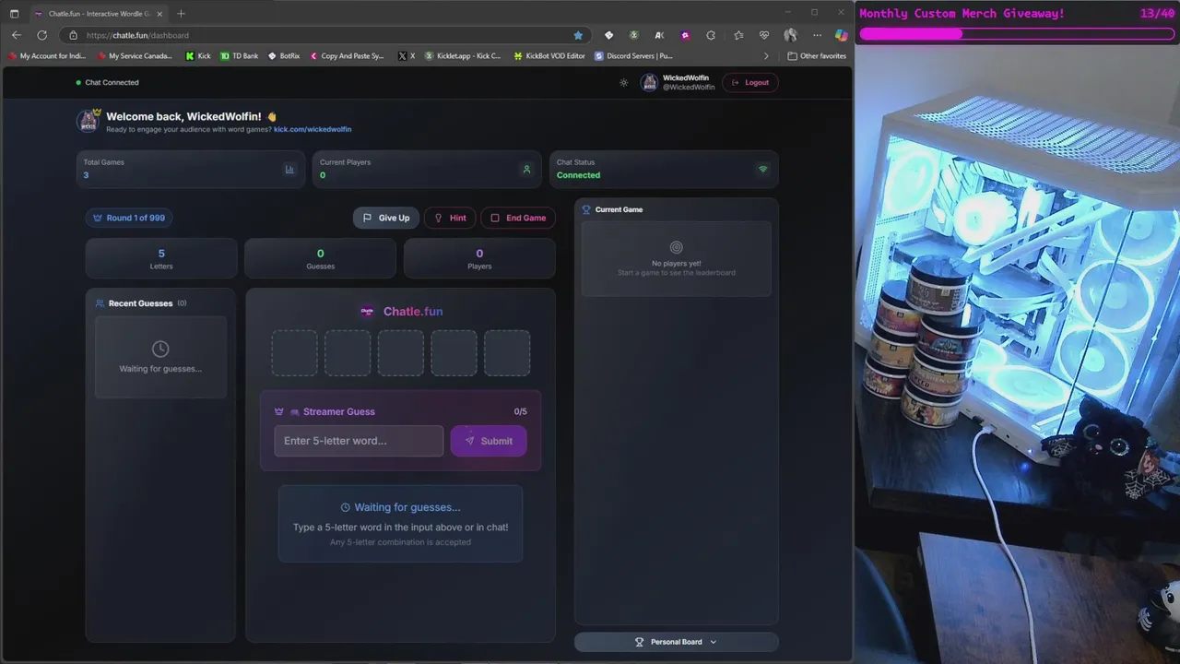Click the Chat Connected status indicator
This screenshot has height=664, width=1180.
[107, 82]
